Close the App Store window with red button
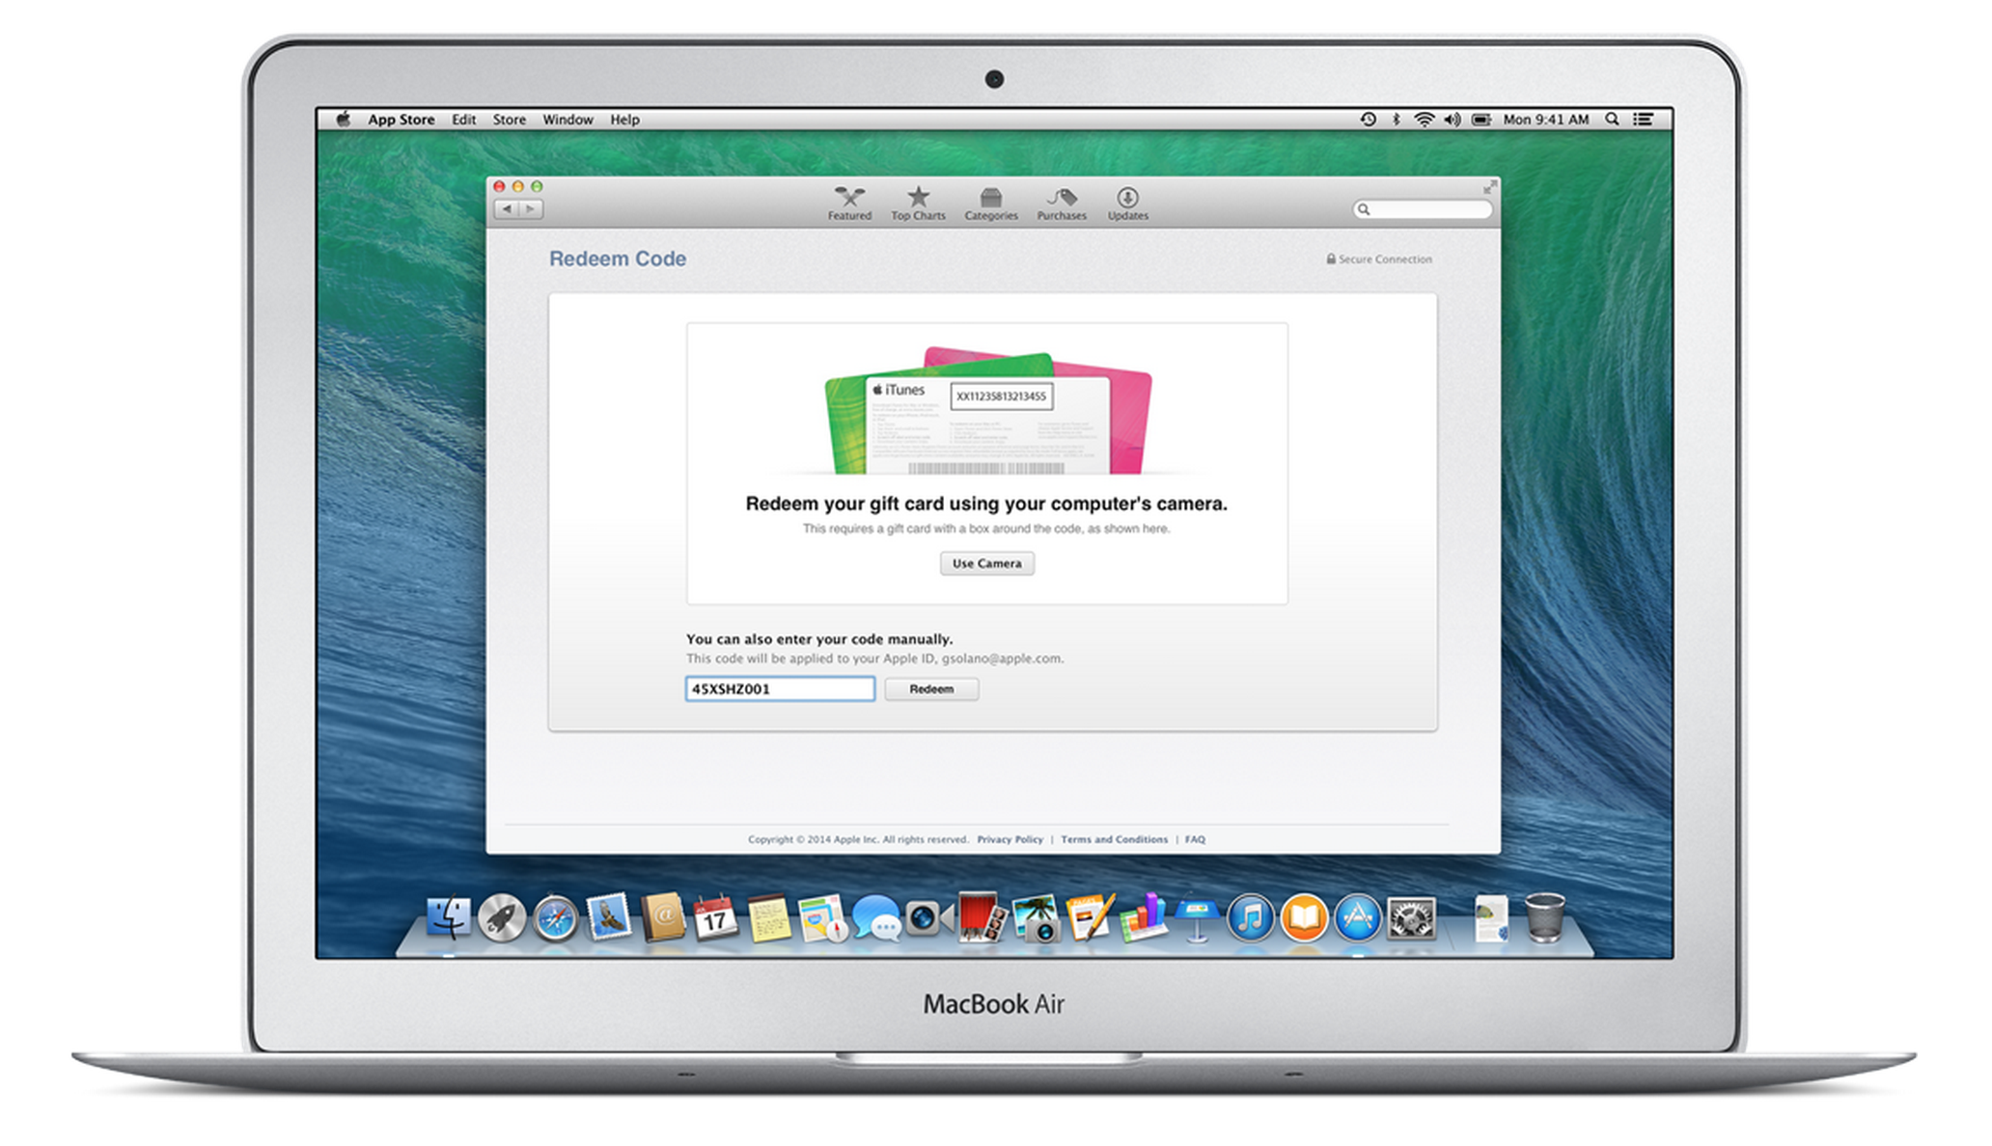The width and height of the screenshot is (1992, 1146). pos(499,186)
